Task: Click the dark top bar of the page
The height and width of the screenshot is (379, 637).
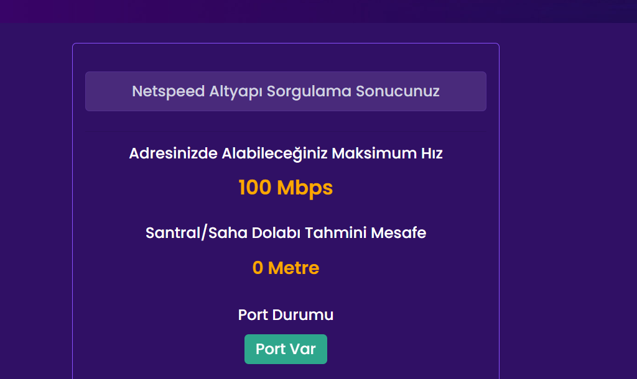Action: pos(318,11)
